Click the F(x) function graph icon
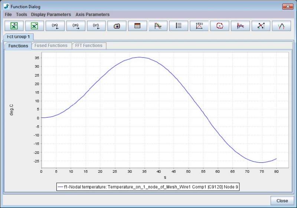The width and height of the screenshot is (297, 208). 199,26
